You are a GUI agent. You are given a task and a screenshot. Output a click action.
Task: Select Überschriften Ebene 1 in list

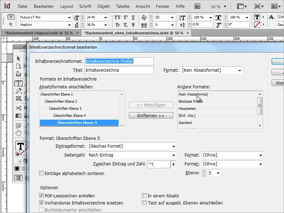(79, 94)
